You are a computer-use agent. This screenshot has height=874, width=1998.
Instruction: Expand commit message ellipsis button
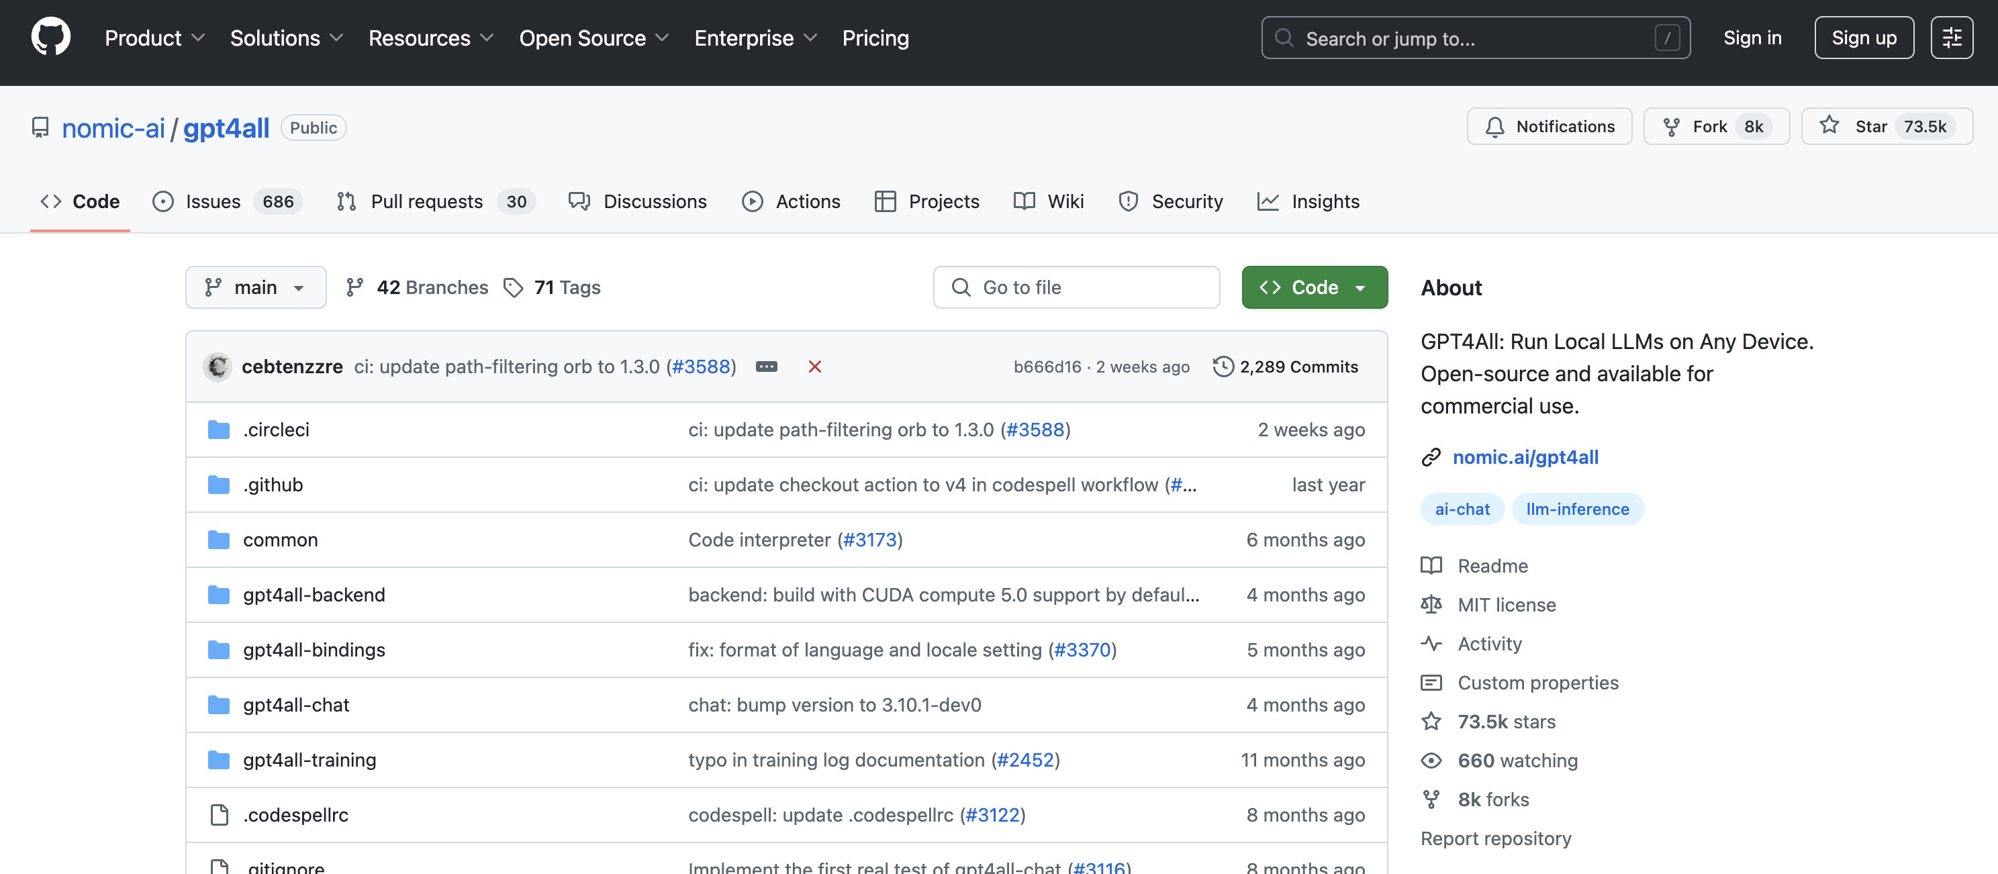766,367
